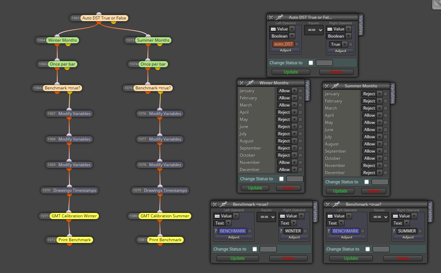Open Variables tab on Winter Months panel
This screenshot has width=441, height=273.
tap(307, 90)
